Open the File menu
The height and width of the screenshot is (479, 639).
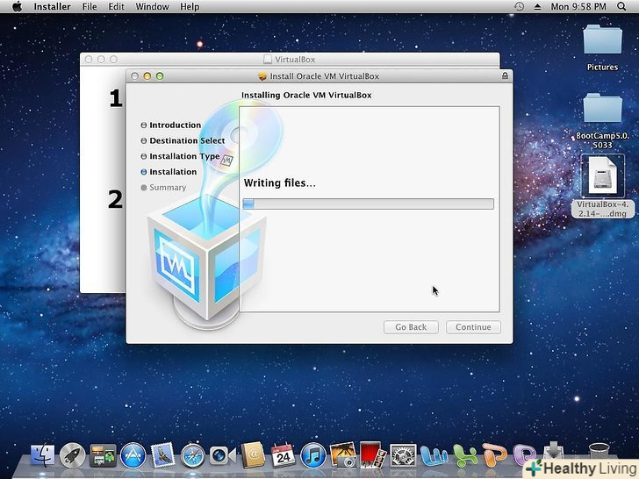pos(90,7)
